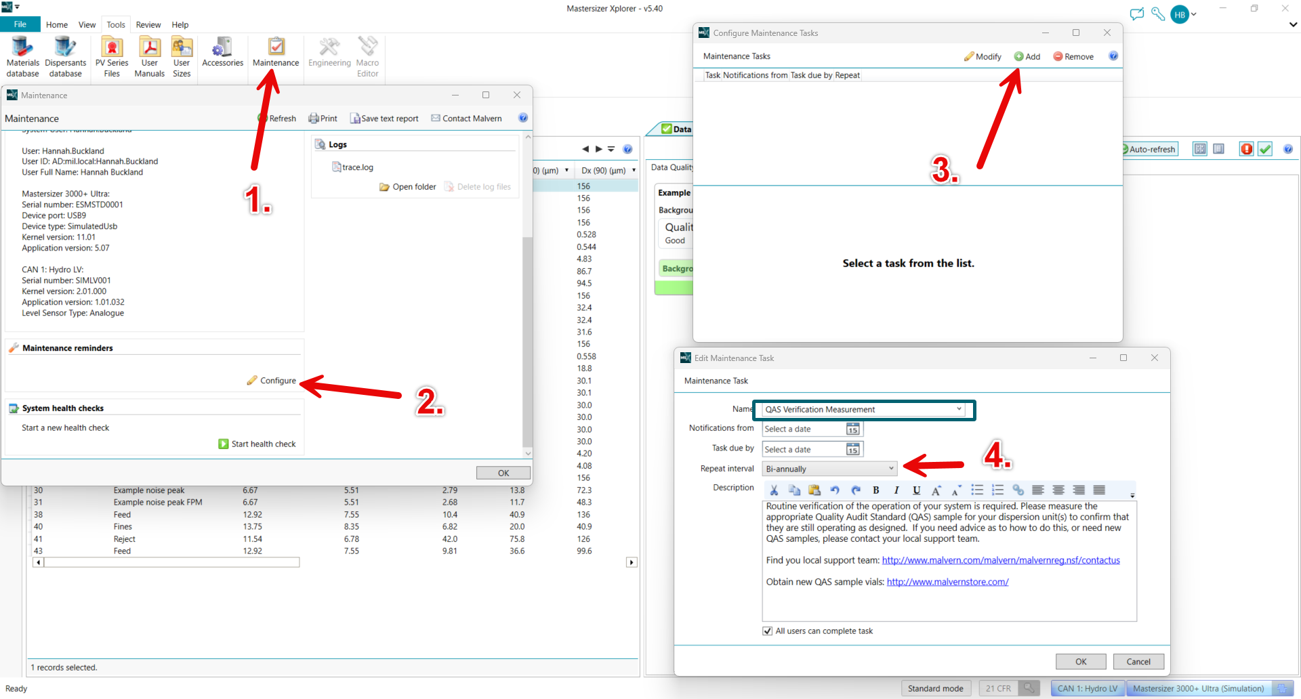This screenshot has height=699, width=1301.
Task: Open the malvernstore.com link
Action: pos(947,582)
